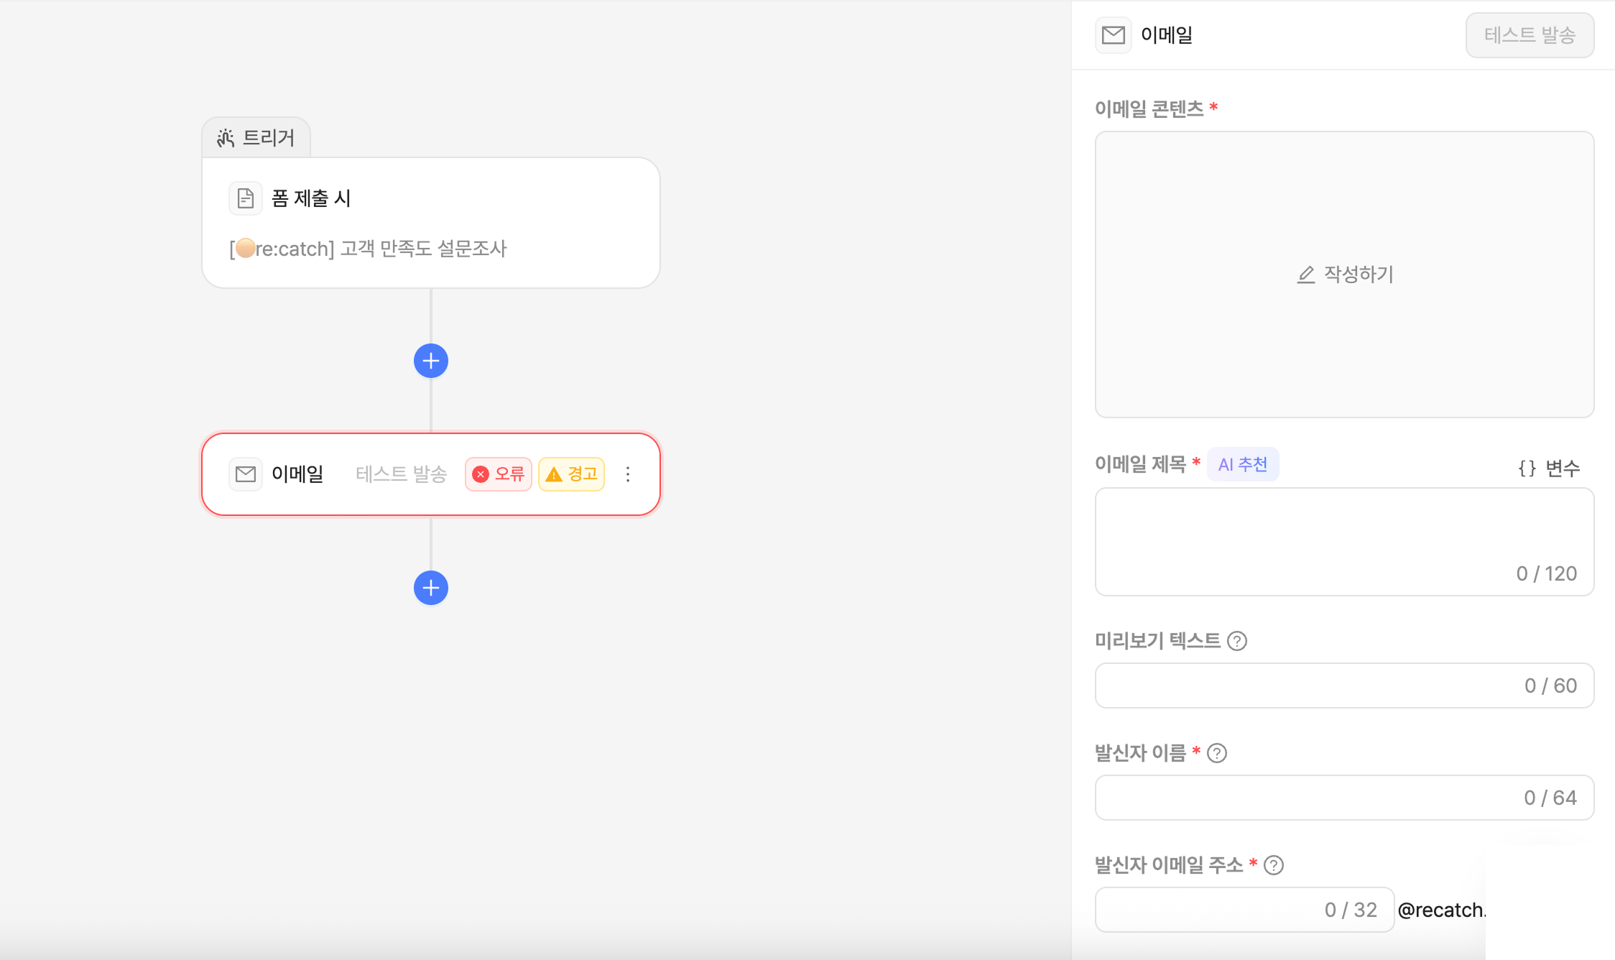Open the 변수 variable inserter

coord(1549,469)
